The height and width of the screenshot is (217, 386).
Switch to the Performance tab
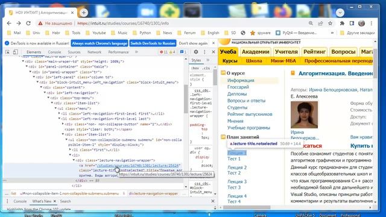118,52
